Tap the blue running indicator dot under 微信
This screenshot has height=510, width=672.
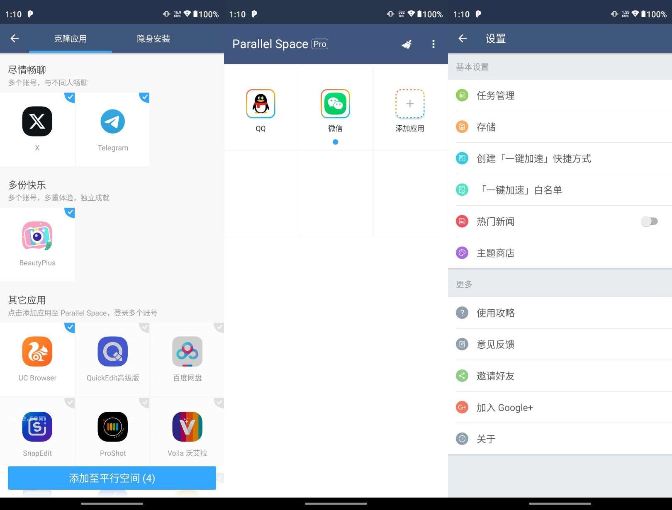pyautogui.click(x=335, y=142)
